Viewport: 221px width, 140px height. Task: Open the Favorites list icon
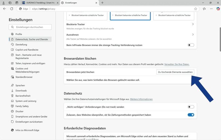coord(204,9)
